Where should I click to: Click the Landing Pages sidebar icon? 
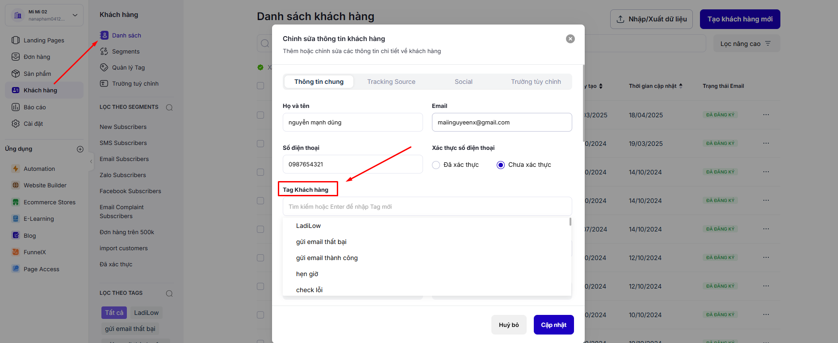pyautogui.click(x=16, y=40)
